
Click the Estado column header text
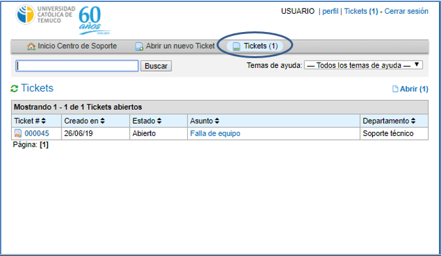click(144, 121)
